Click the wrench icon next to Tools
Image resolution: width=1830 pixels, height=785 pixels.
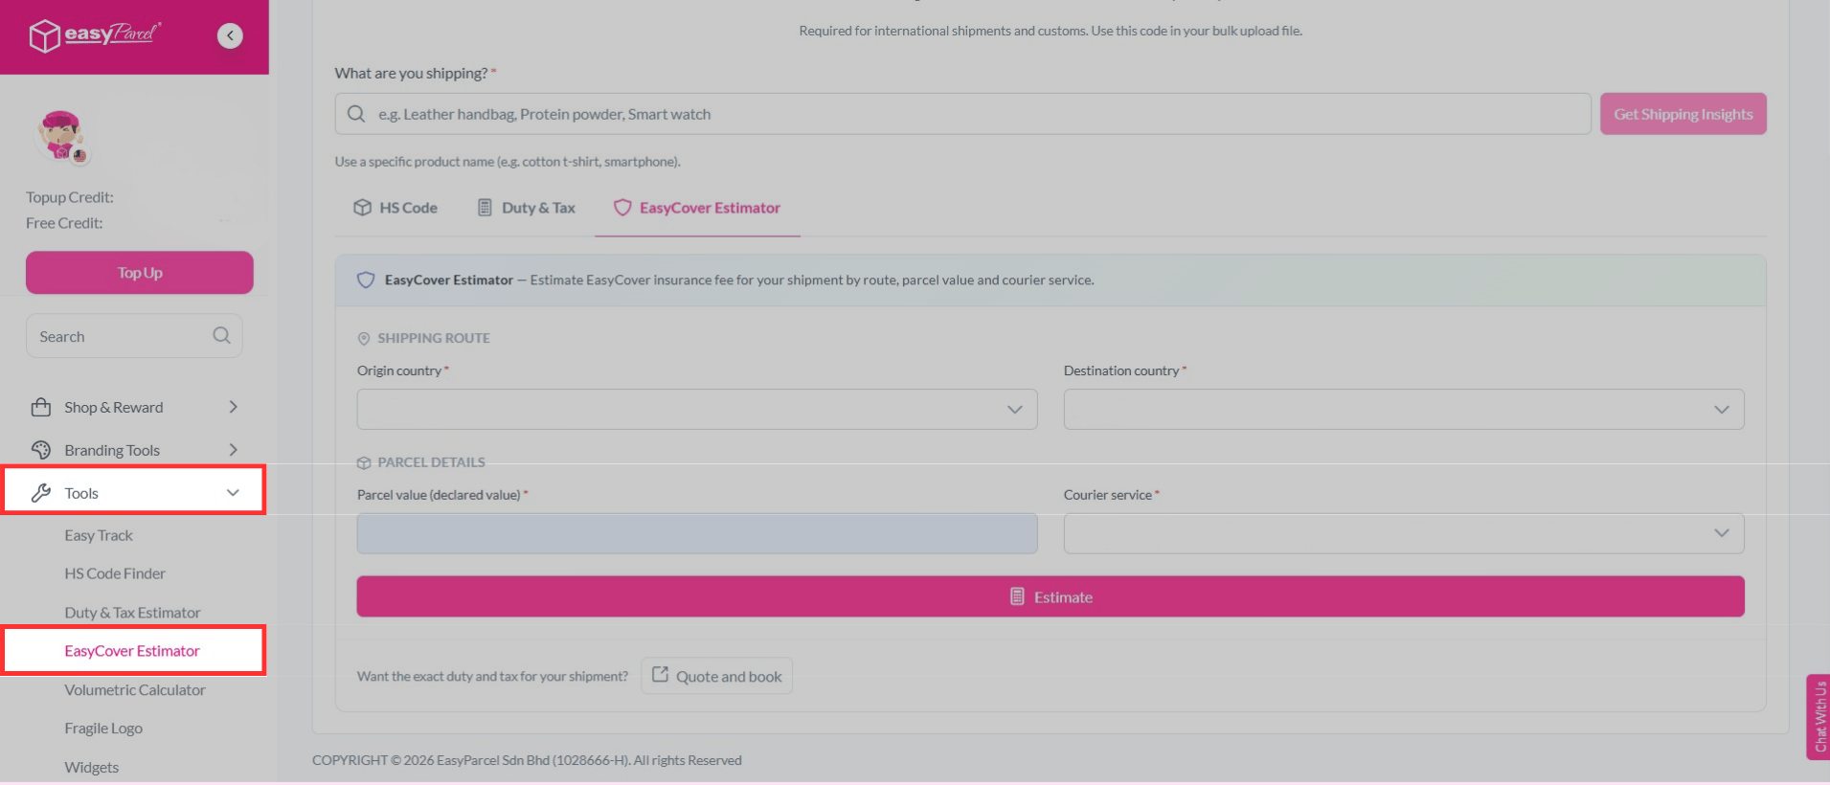41,492
